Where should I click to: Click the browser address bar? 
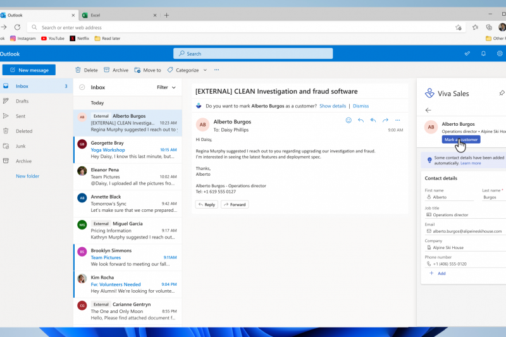click(x=246, y=27)
